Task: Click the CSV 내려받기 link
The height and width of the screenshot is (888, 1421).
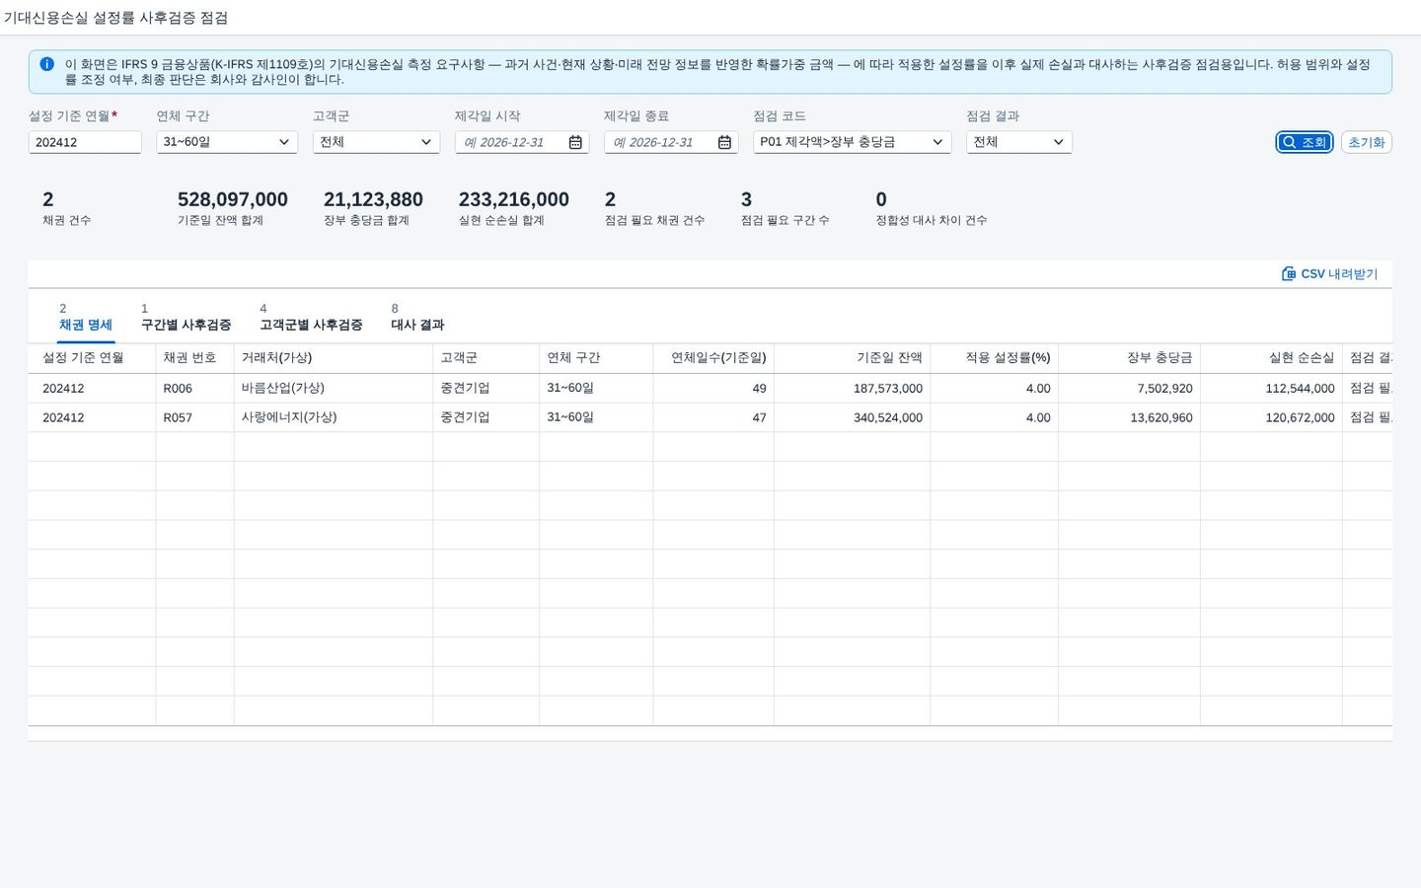Action: (1329, 273)
